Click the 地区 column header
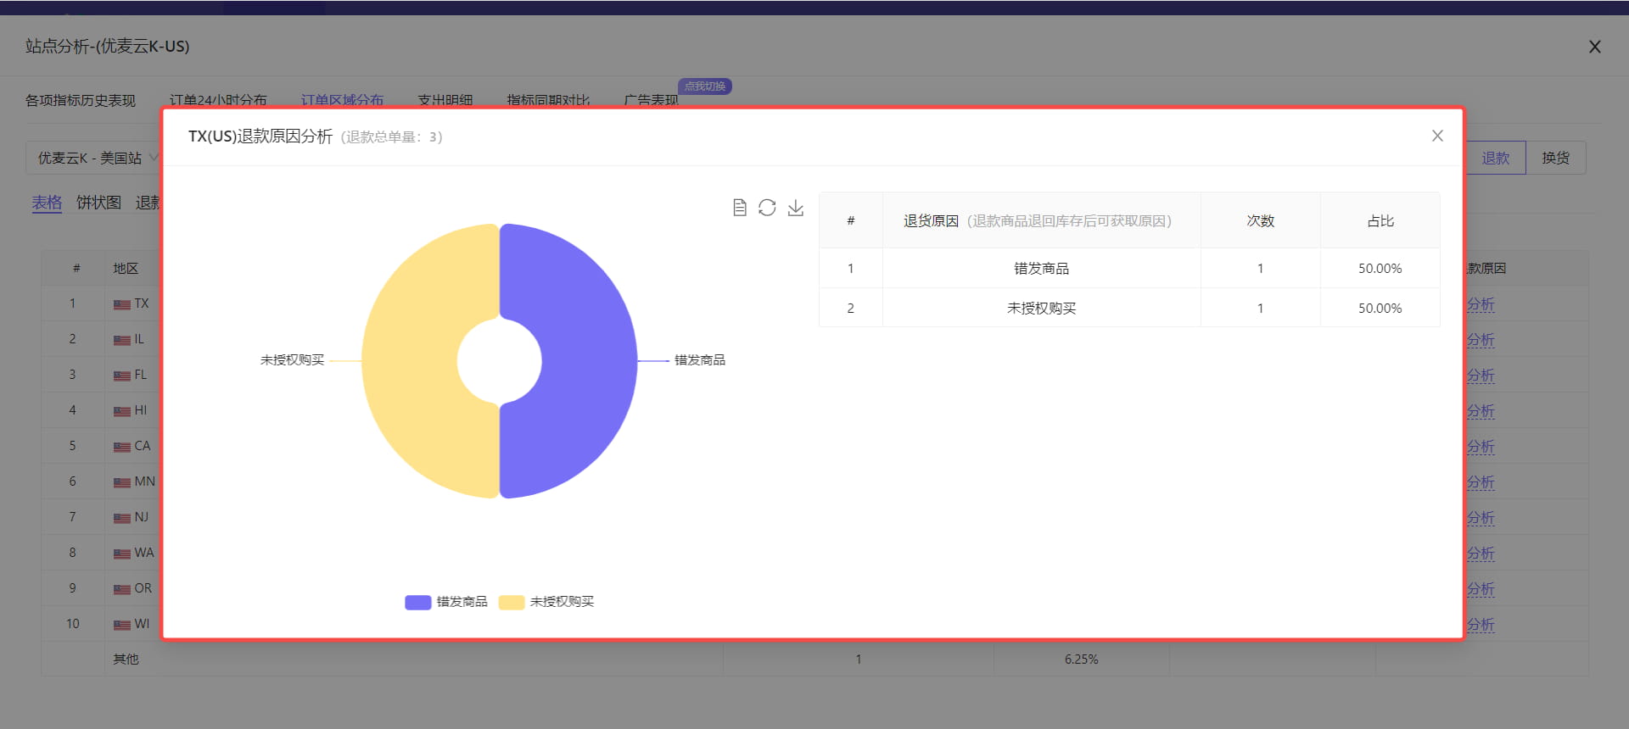The image size is (1629, 729). pyautogui.click(x=126, y=268)
